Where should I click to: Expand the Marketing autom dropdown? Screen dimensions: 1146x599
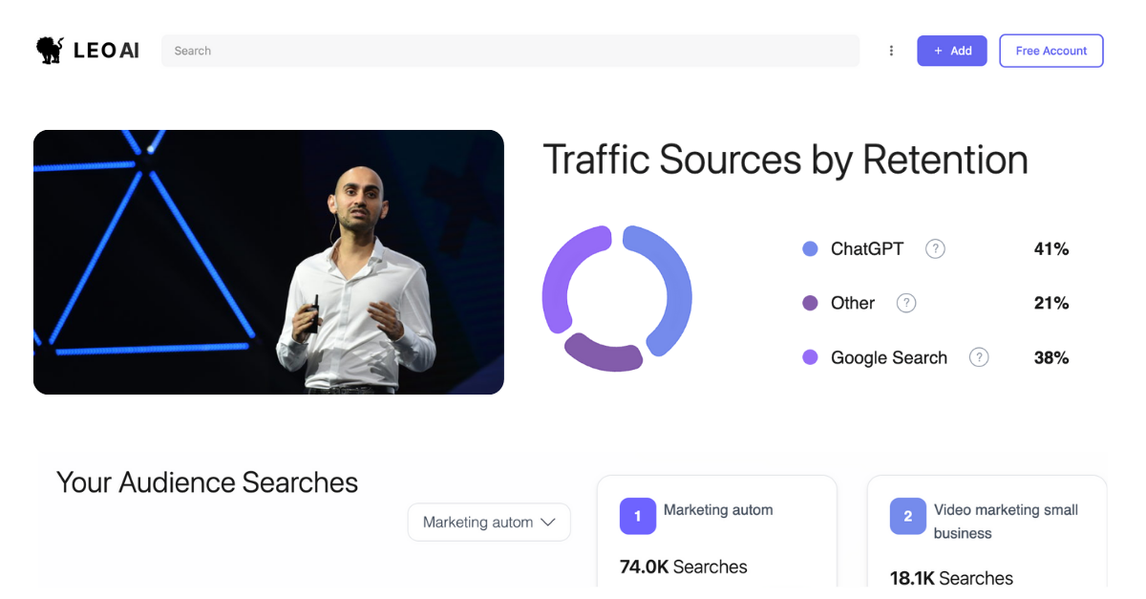coord(488,523)
